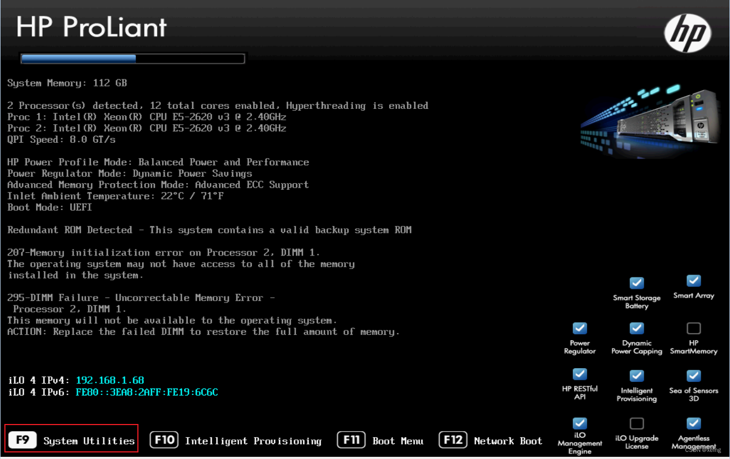Viewport: 730px width, 459px height.
Task: Click the Boot Mode: UEFI line
Action: click(50, 207)
